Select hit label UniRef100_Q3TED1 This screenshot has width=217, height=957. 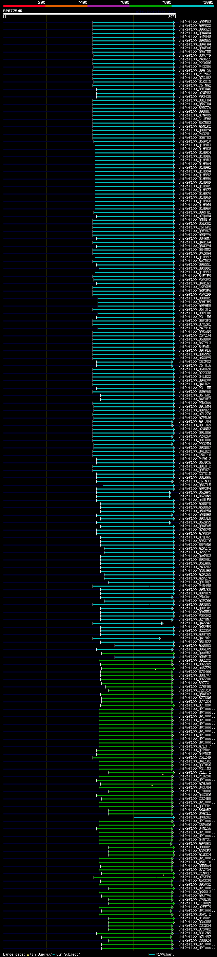[x=195, y=806]
